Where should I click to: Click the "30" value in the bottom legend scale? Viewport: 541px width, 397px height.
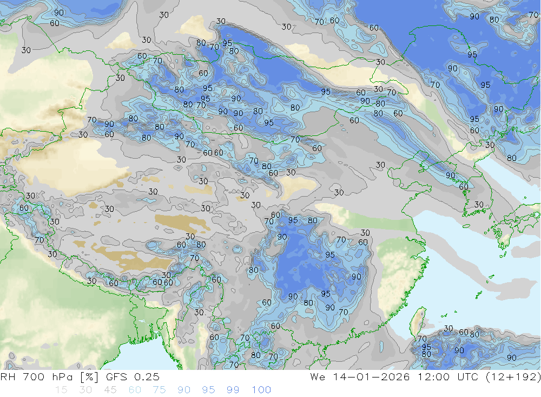tap(85, 390)
